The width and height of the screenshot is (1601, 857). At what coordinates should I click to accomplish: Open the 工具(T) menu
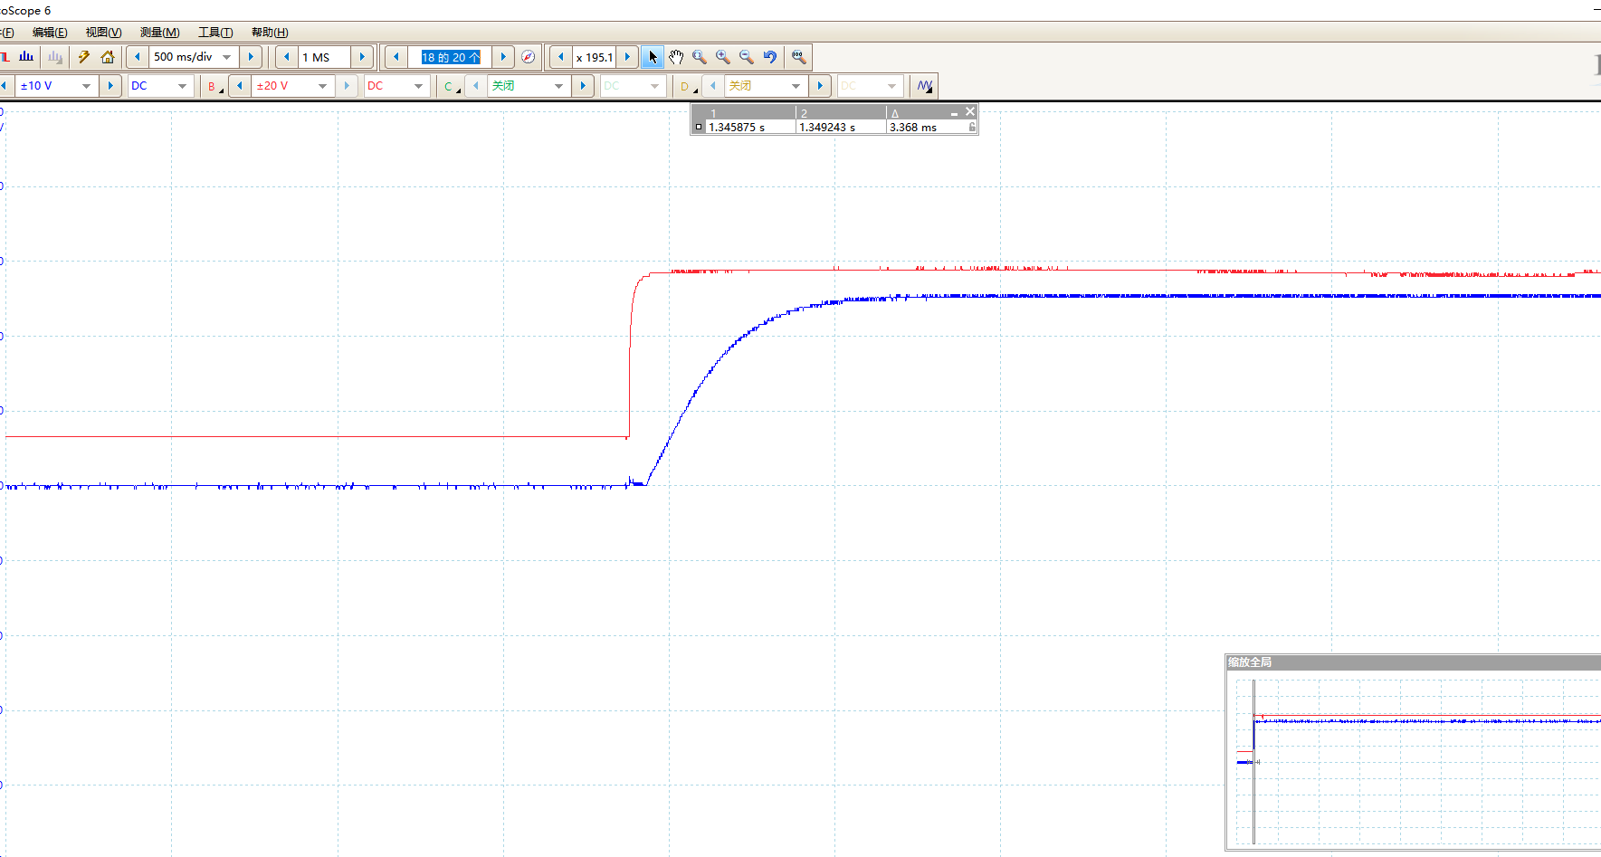215,33
